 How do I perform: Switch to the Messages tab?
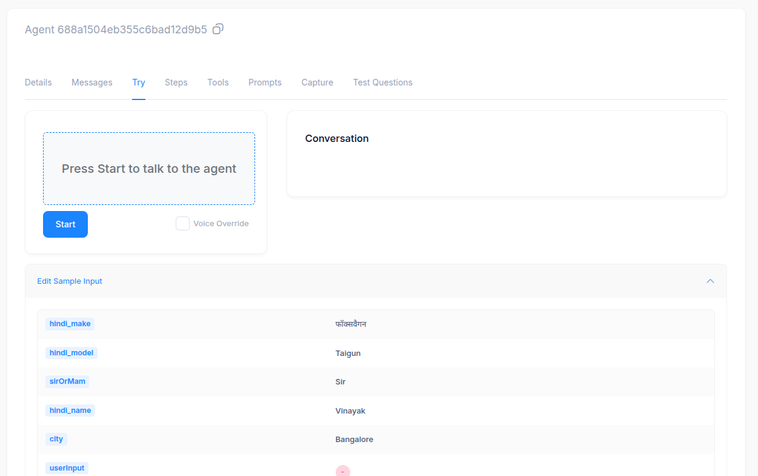(92, 82)
